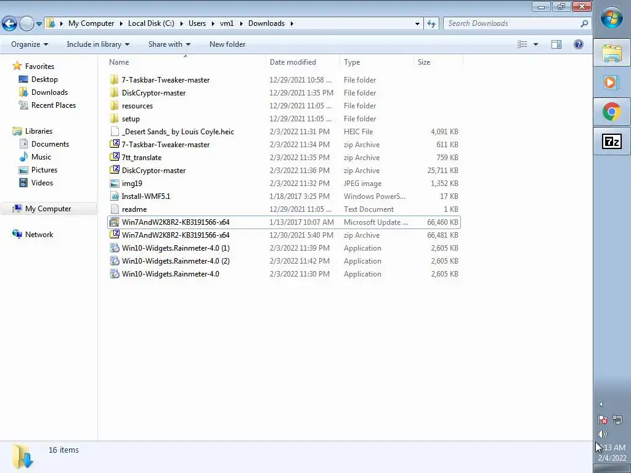Open the volume speaker tray icon
This screenshot has height=473, width=631.
click(x=603, y=434)
